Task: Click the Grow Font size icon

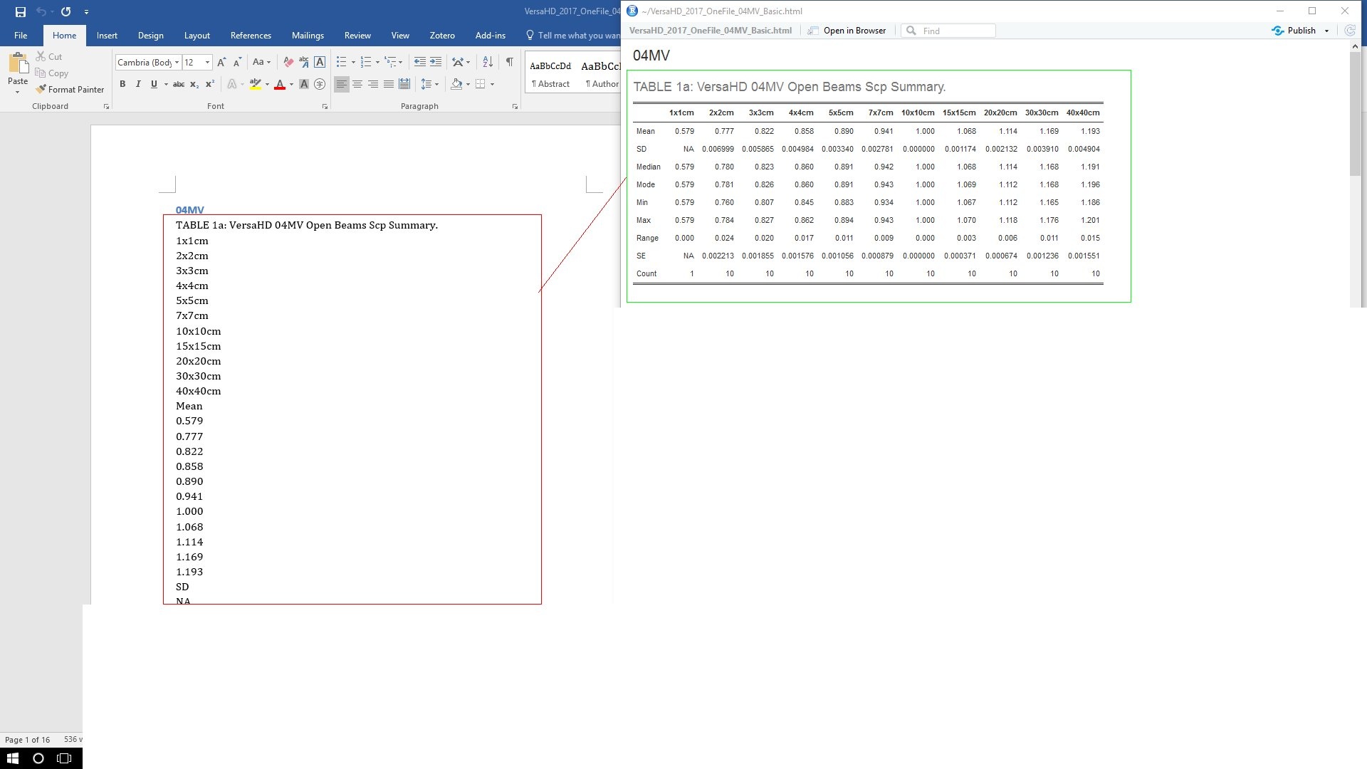Action: pyautogui.click(x=221, y=62)
